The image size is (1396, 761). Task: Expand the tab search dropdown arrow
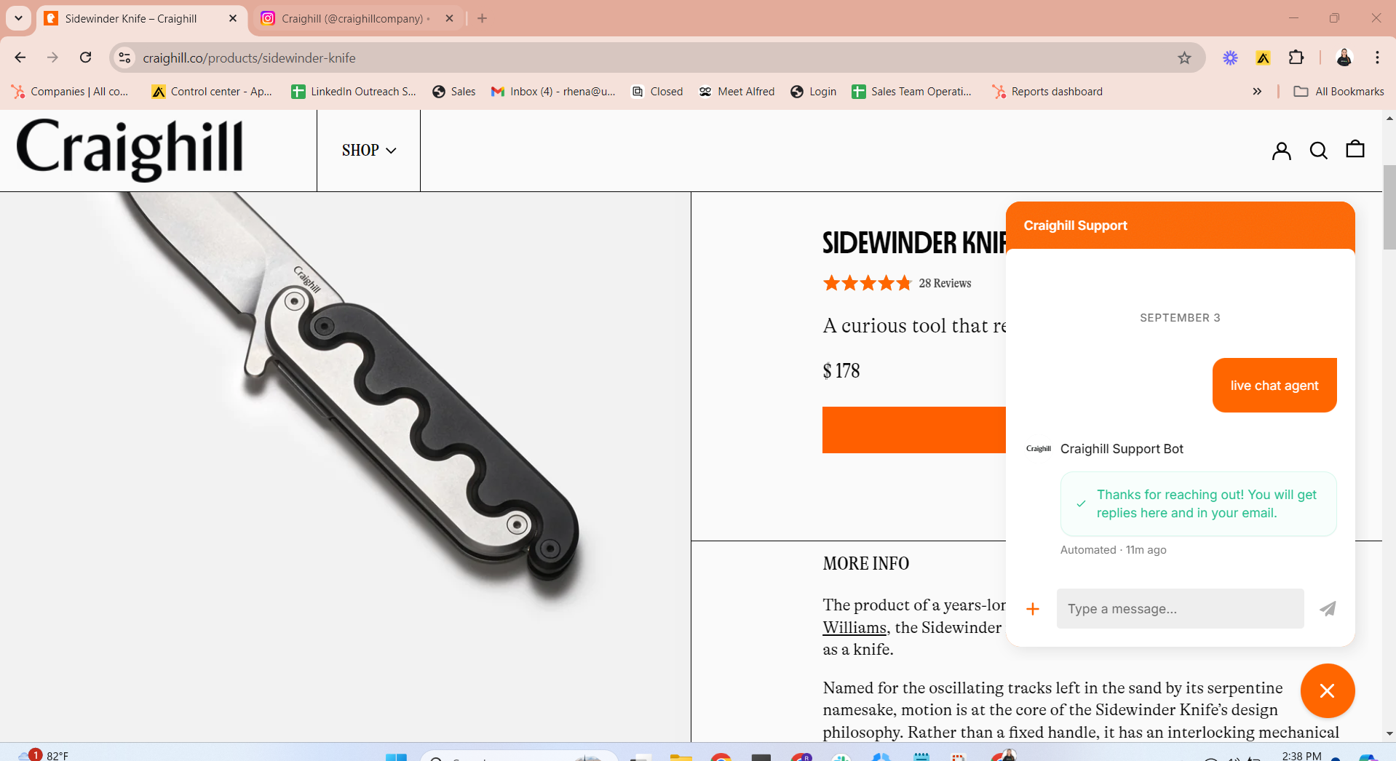click(18, 18)
